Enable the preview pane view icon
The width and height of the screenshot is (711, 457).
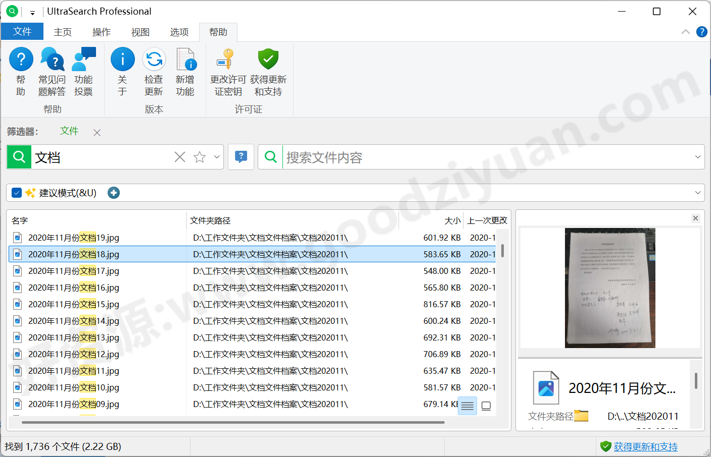(x=486, y=406)
